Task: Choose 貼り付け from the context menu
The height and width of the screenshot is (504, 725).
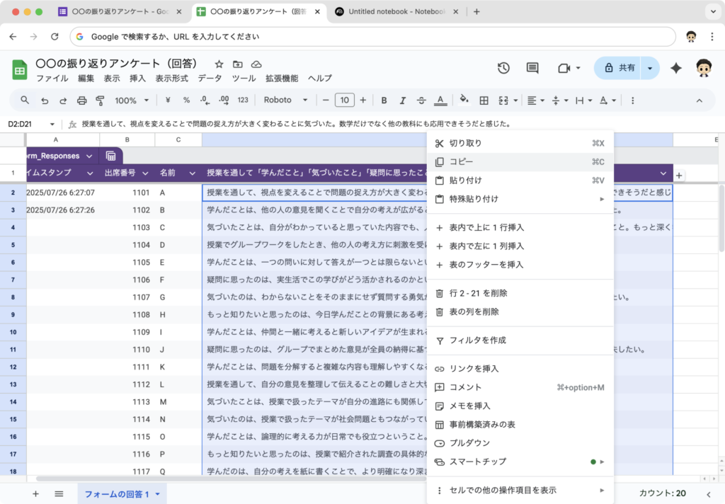Action: [x=520, y=181]
